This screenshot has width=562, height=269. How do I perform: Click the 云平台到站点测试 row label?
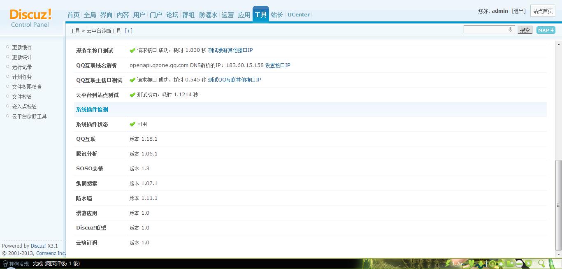click(x=97, y=95)
